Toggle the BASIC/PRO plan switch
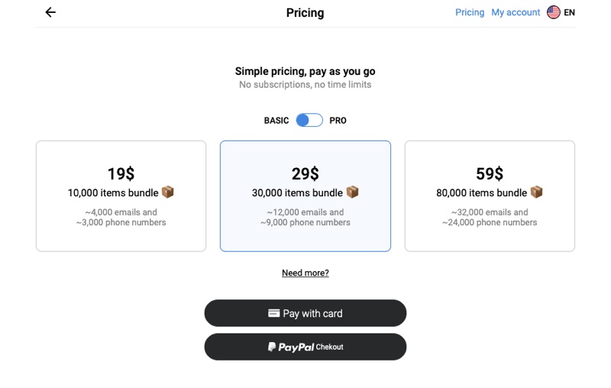611x388 pixels. point(309,121)
